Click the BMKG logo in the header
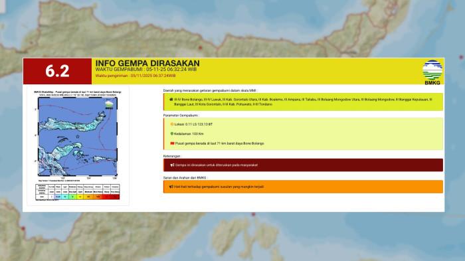Image resolution: width=465 pixels, height=261 pixels. [432, 72]
